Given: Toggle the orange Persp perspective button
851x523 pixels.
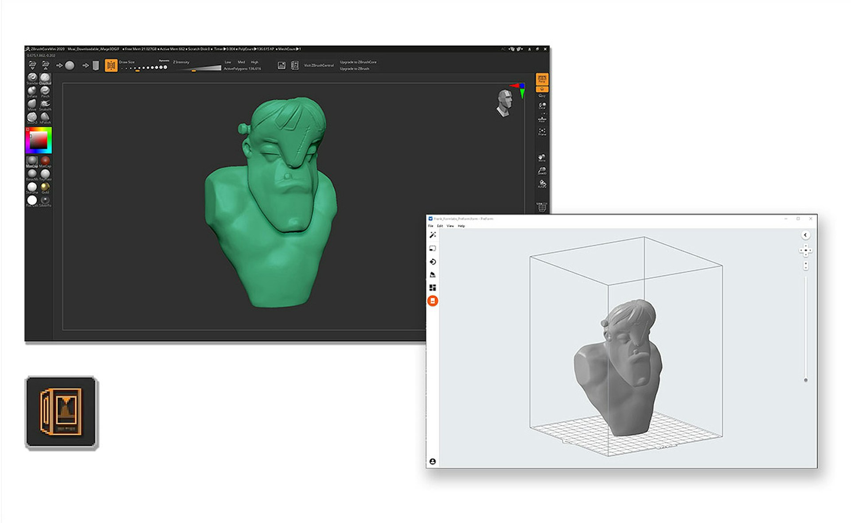Looking at the screenshot, I should 542,79.
